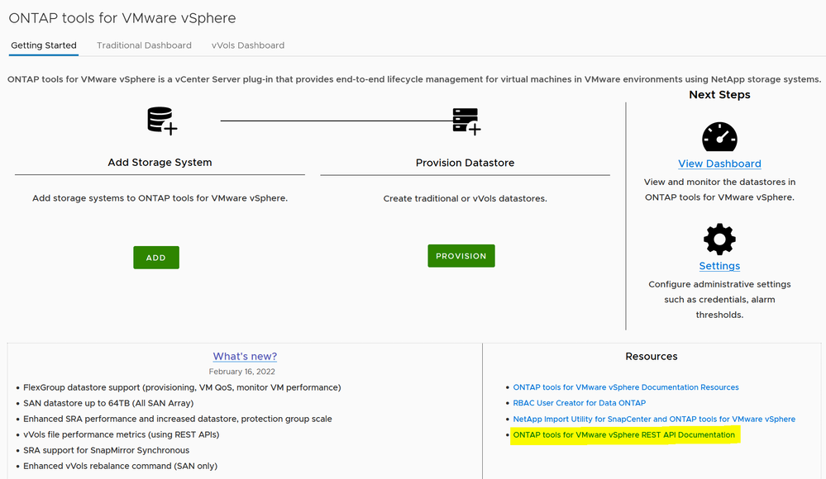Click the Provision Datastore server icon
Image resolution: width=826 pixels, height=479 pixels.
pos(466,121)
